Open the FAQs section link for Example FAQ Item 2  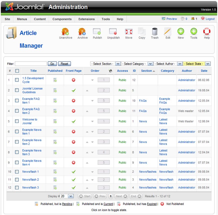click(143, 111)
